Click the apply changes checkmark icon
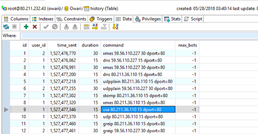The height and width of the screenshot is (134, 258). tap(46, 27)
